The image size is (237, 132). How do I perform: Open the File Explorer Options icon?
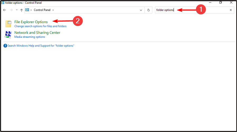pos(8,24)
